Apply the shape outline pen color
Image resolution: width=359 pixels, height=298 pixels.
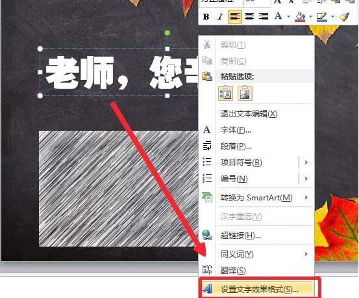[322, 16]
